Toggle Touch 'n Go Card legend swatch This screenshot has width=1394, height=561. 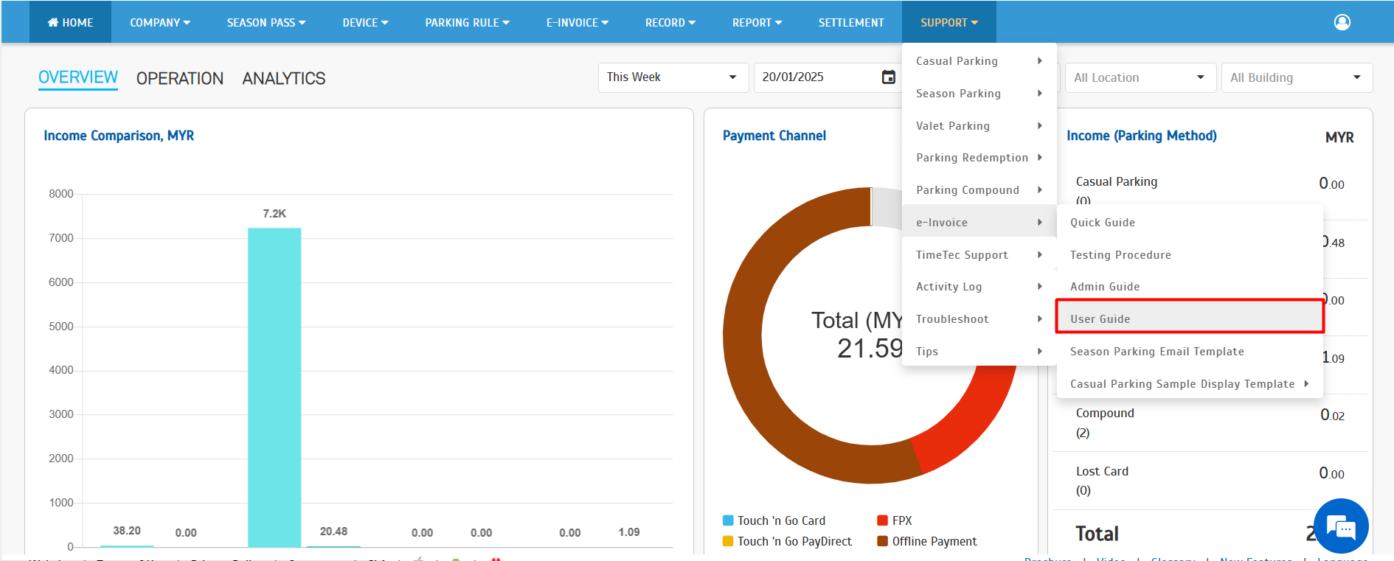pyautogui.click(x=728, y=520)
